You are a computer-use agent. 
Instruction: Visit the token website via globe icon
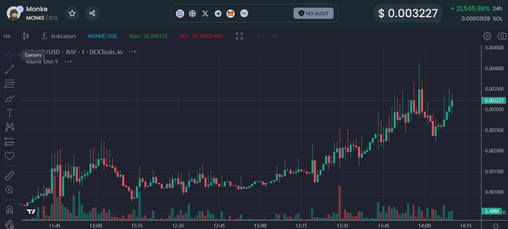point(193,14)
